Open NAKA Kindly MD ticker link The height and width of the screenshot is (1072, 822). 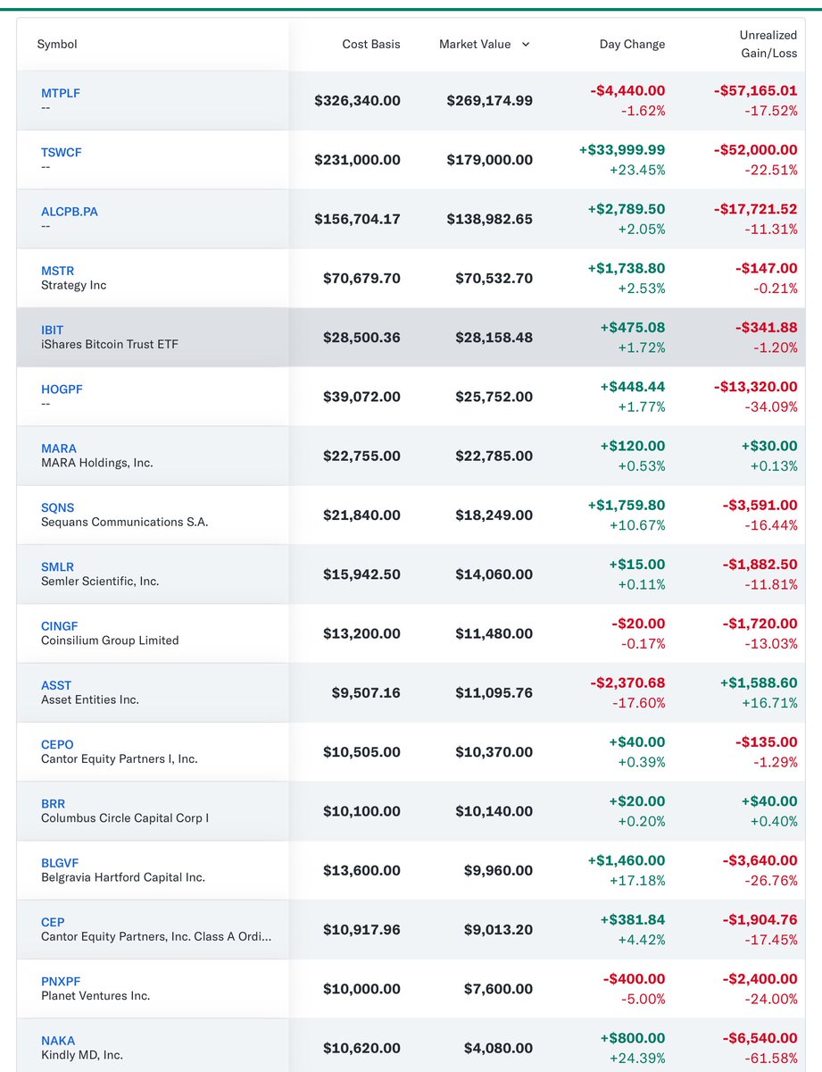(57, 1039)
